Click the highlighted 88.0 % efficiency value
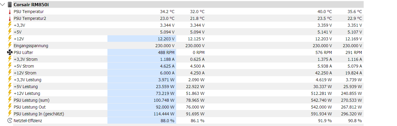This screenshot has width=397, height=126. (x=168, y=121)
